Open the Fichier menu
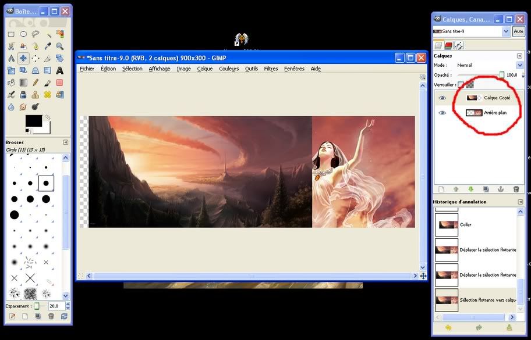Viewport: 531px width, 340px height. 87,69
